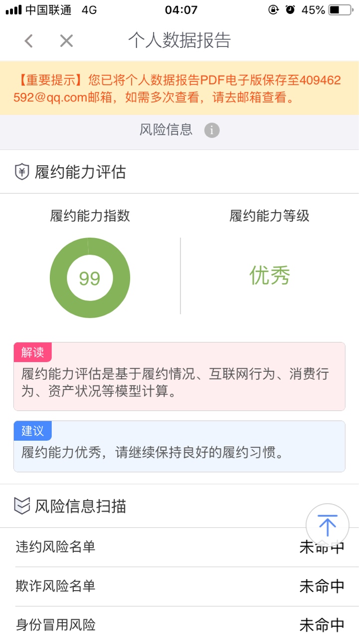The height and width of the screenshot is (639, 359).
Task: Open the 欺诈风险名单 row
Action: pos(179,586)
